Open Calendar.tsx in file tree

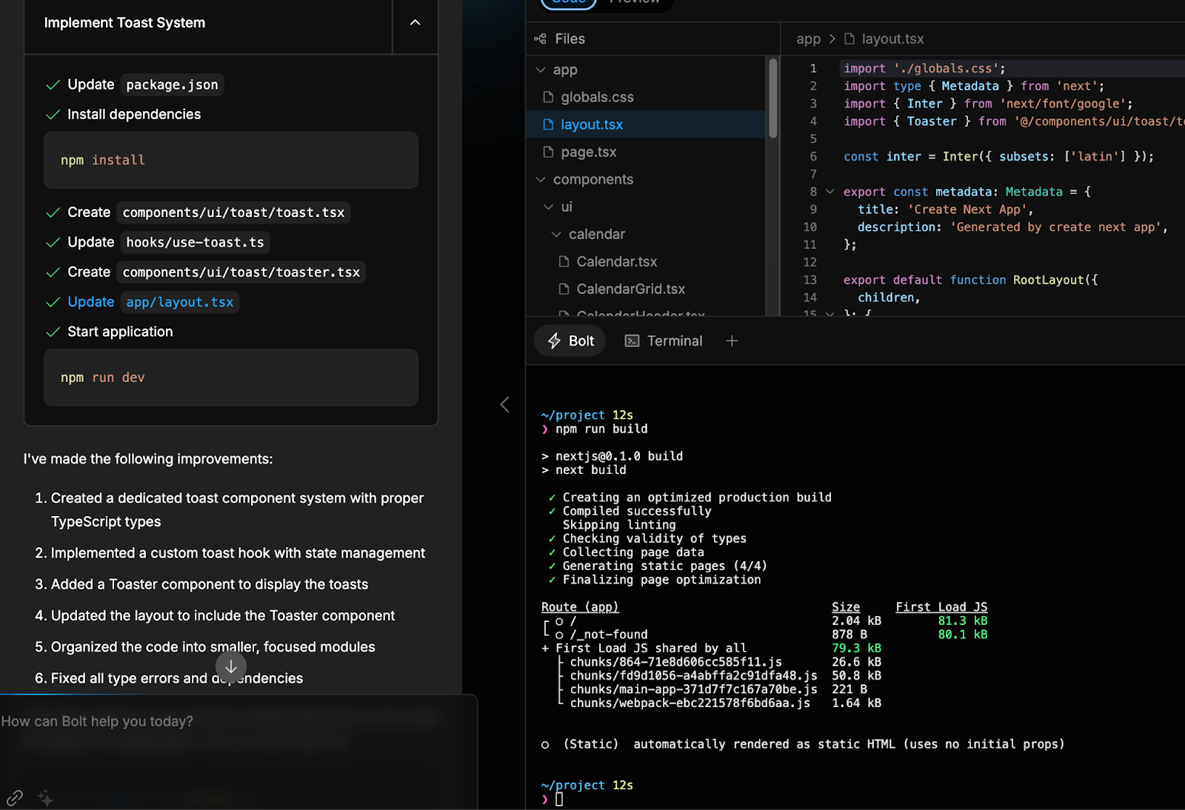coord(616,261)
